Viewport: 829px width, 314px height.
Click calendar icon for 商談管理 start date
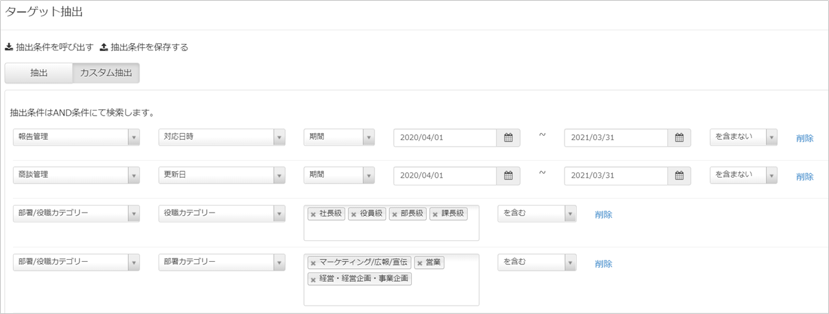[x=508, y=175]
